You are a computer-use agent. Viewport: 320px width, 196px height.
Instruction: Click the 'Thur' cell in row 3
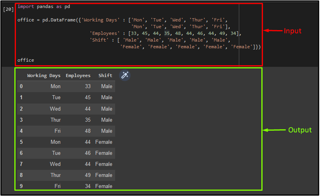55,120
